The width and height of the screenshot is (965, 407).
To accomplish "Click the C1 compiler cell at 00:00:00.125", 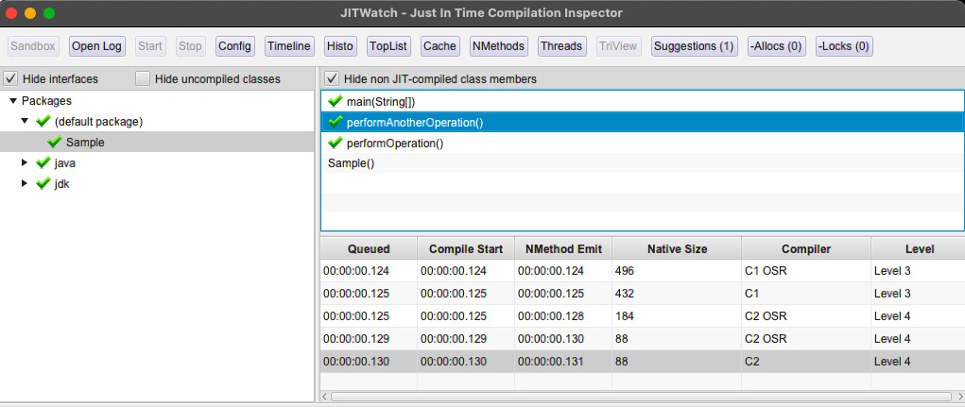I will 806,294.
